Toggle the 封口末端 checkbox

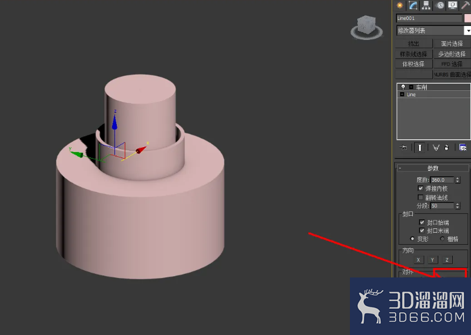click(422, 230)
